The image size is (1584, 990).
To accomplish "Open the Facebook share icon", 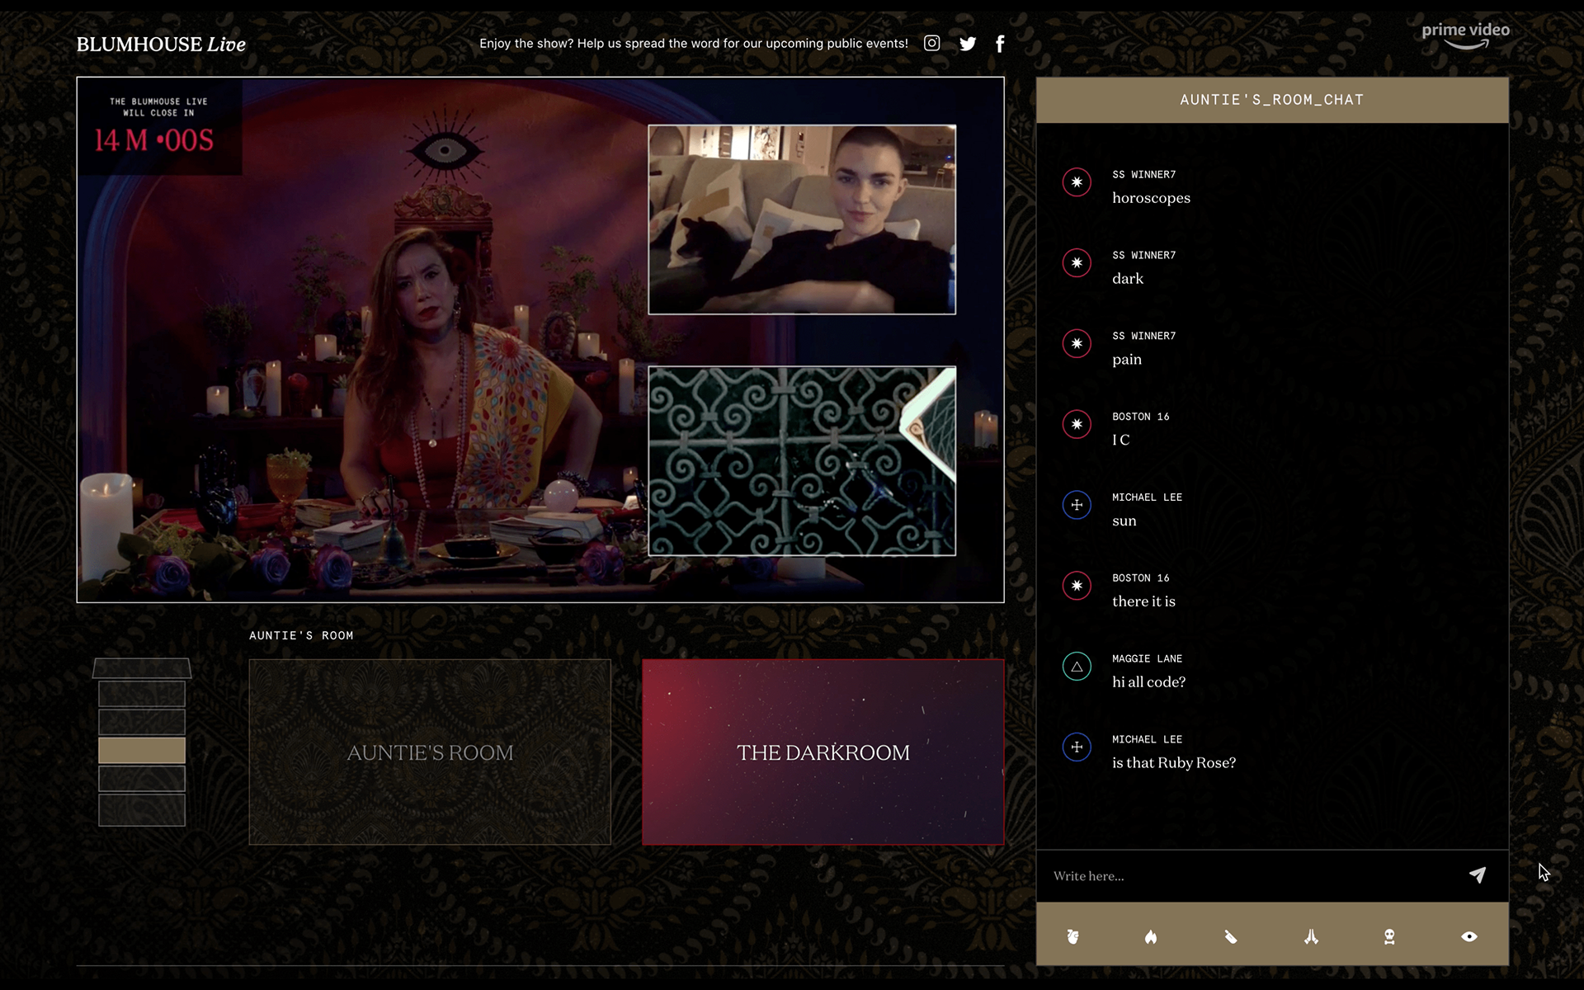I will pyautogui.click(x=1000, y=44).
